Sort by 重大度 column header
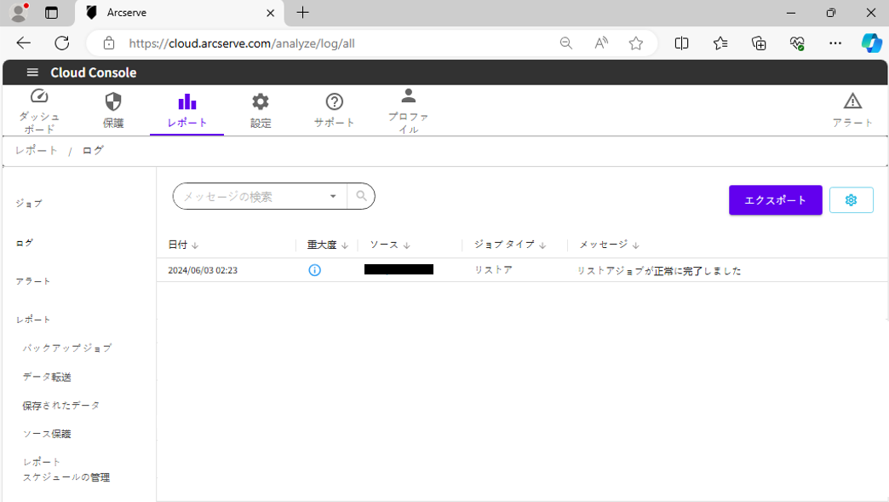Image resolution: width=889 pixels, height=502 pixels. [327, 245]
